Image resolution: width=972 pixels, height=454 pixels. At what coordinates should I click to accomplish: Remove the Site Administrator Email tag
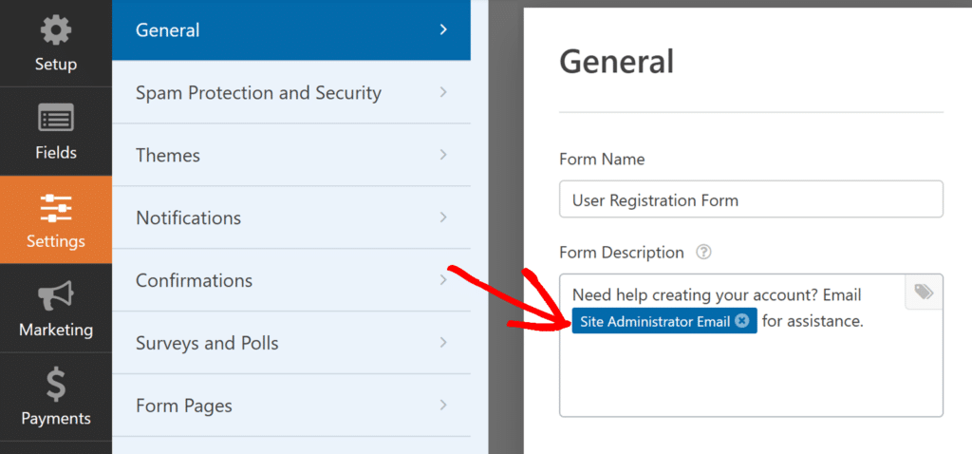742,321
